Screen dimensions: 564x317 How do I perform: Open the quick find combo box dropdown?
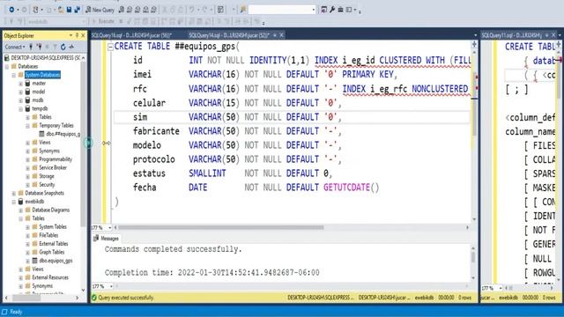(314, 10)
